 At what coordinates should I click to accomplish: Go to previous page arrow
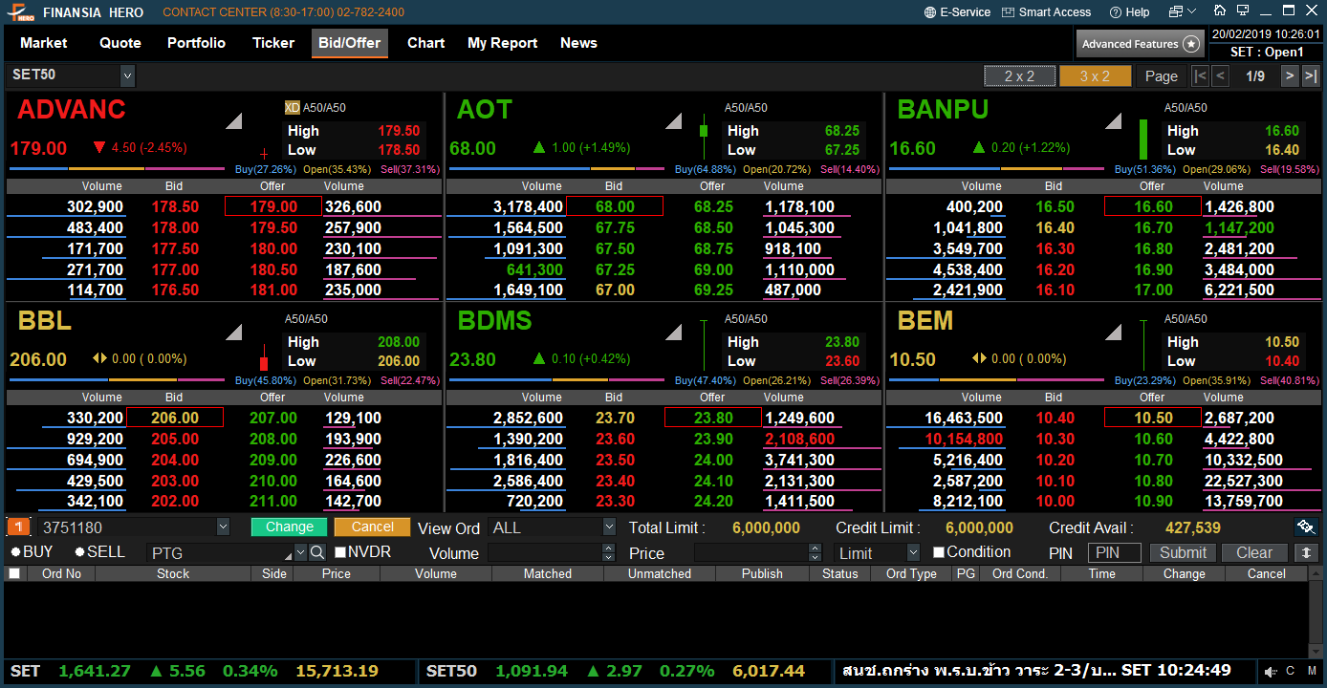click(1220, 76)
